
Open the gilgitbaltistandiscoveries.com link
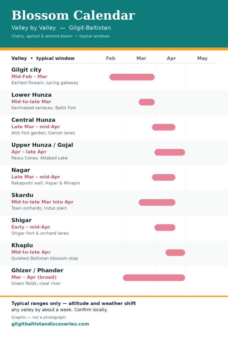tap(50, 324)
